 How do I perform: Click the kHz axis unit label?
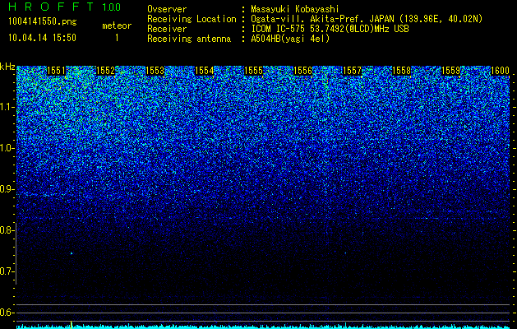[x=7, y=67]
